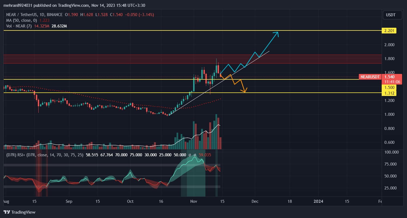Viewport: 407px width, 218px height.
Task: Click the 75.000 RSI axis label
Action: [x=390, y=164]
